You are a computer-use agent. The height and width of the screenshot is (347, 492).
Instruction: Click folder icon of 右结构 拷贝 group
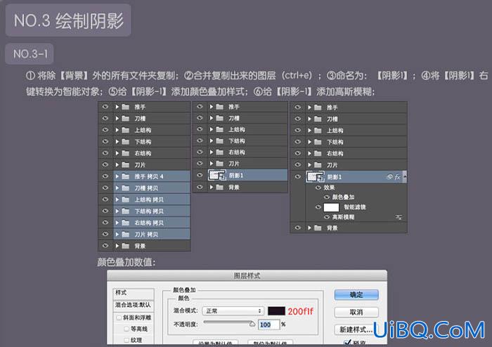(126, 223)
